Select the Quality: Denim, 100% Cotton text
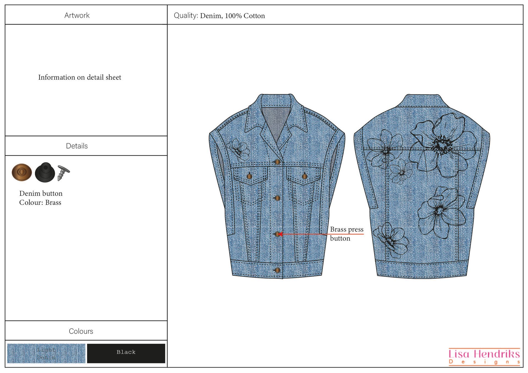Image resolution: width=528 pixels, height=373 pixels. tap(219, 16)
